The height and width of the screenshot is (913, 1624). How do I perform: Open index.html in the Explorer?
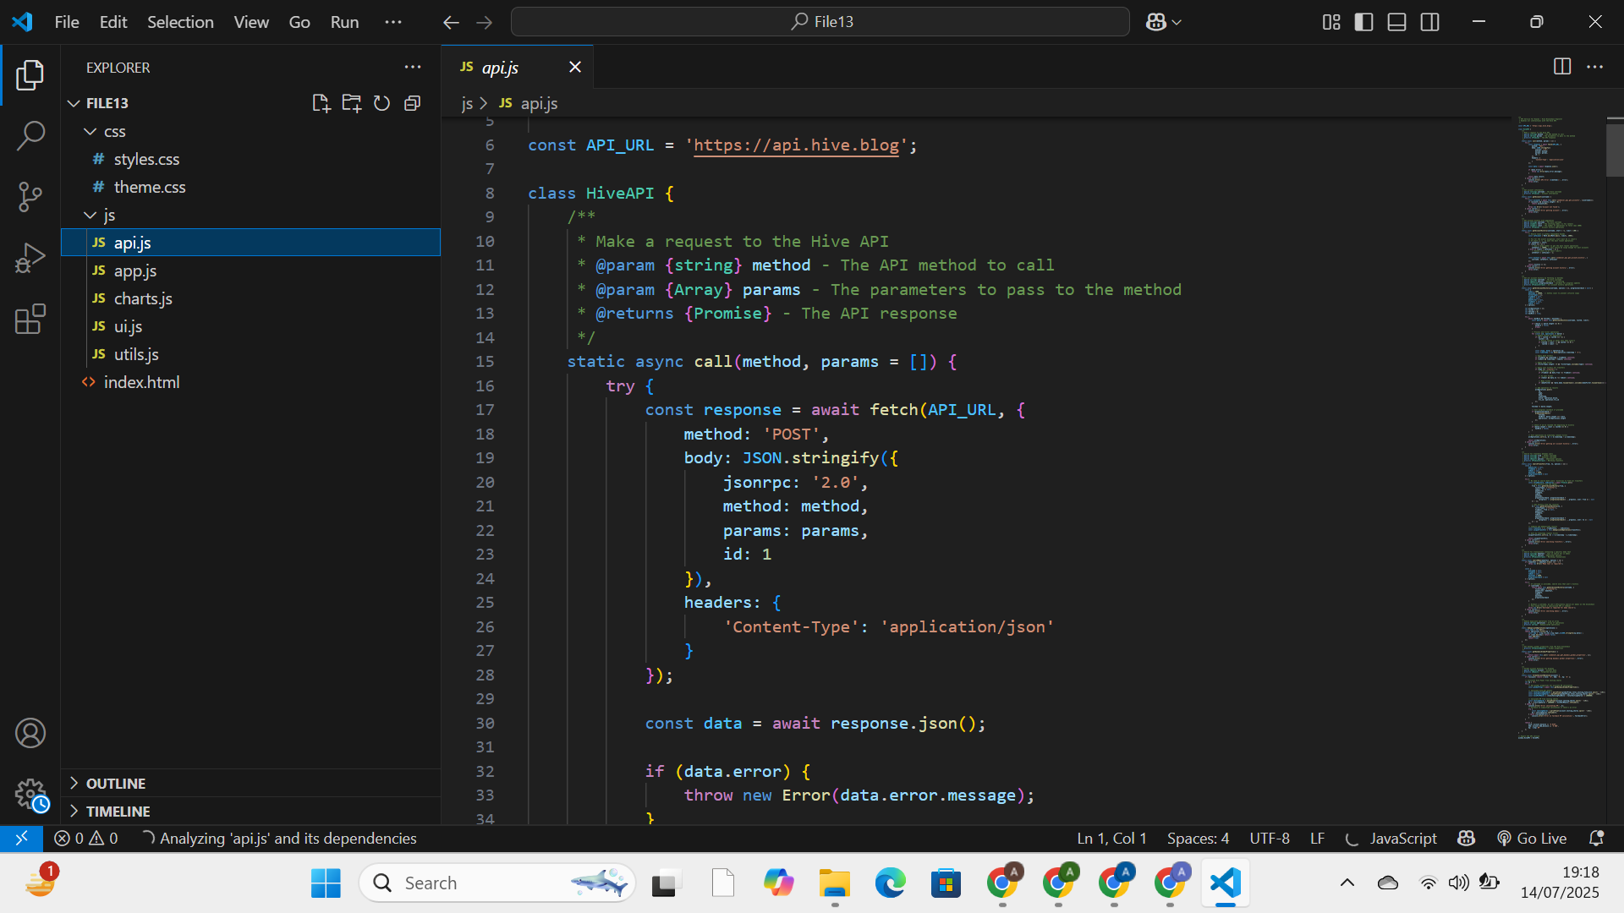(251, 382)
